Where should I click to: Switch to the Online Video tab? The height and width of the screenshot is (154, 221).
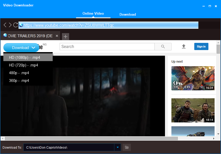(x=93, y=14)
